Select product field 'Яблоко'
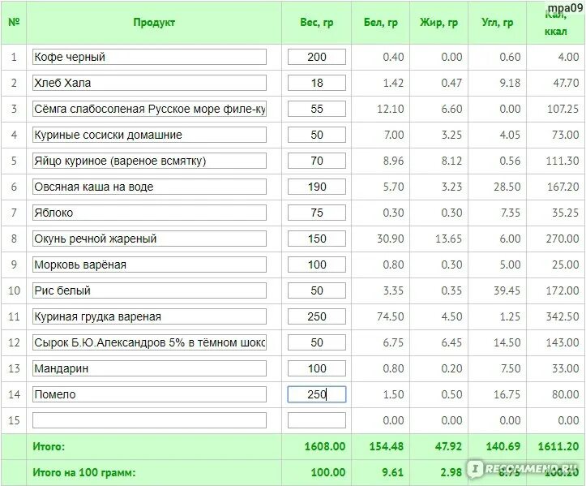Screen dimensions: 586x486 pos(149,213)
